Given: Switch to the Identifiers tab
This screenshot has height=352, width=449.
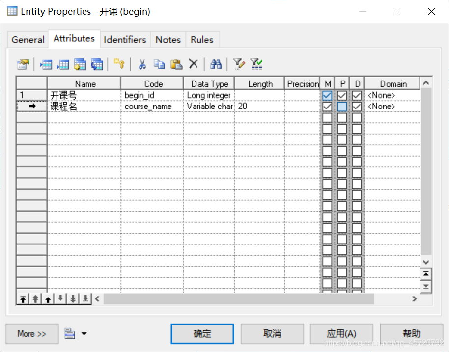Looking at the screenshot, I should point(125,39).
